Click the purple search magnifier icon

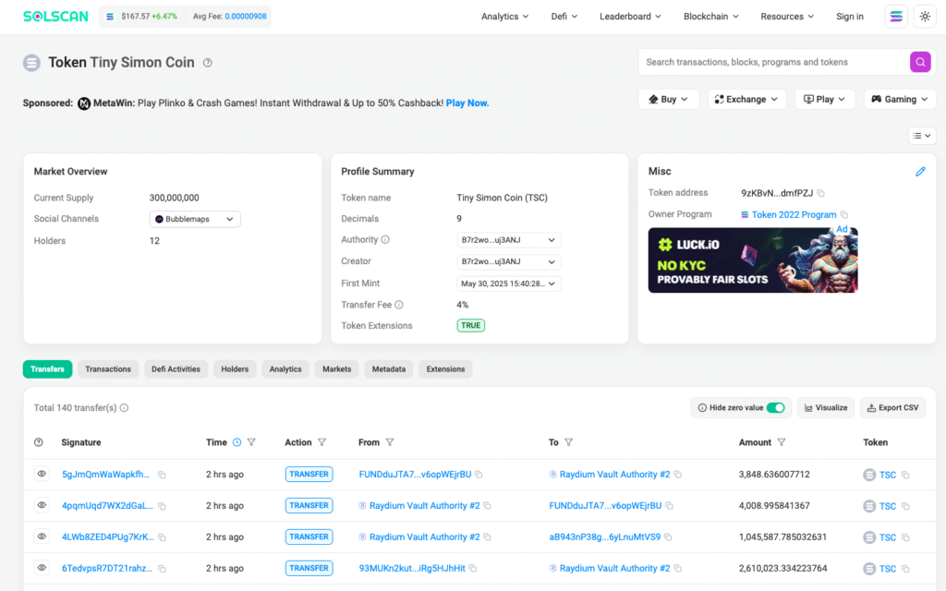tap(920, 62)
